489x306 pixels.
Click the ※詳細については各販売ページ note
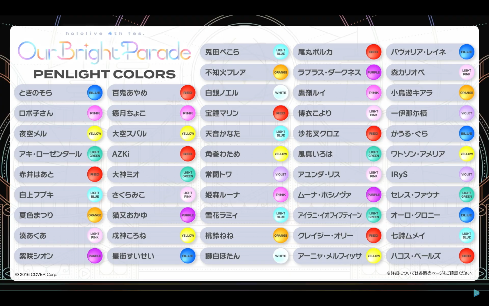coord(430,273)
